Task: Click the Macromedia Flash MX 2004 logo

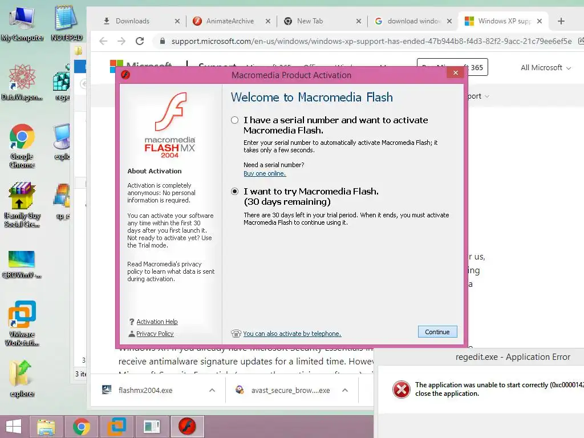Action: point(170,125)
